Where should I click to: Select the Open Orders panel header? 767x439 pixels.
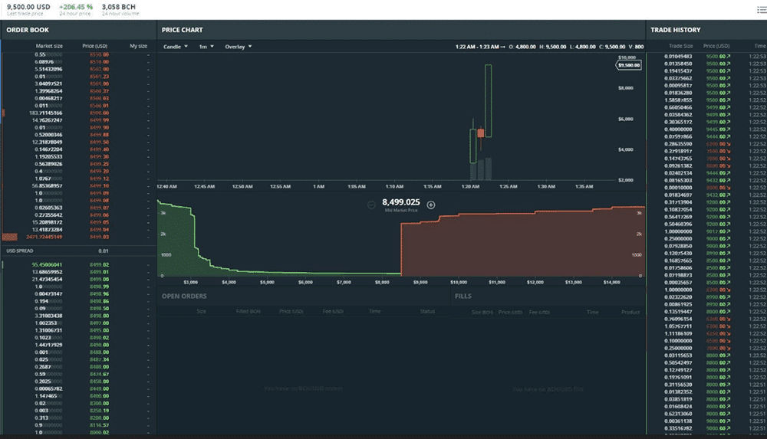tap(184, 296)
